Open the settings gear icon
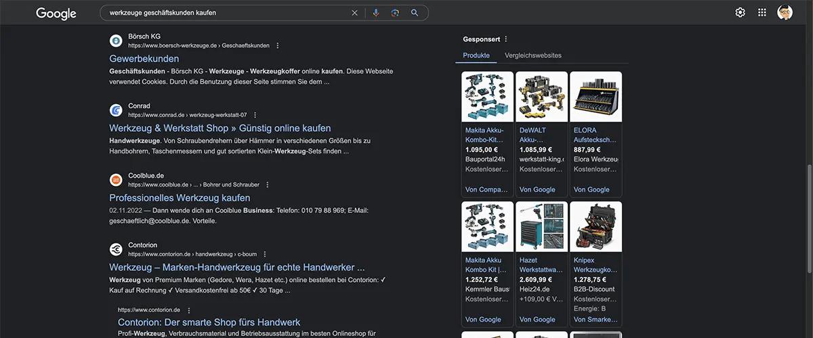This screenshot has height=338, width=813. (x=740, y=13)
